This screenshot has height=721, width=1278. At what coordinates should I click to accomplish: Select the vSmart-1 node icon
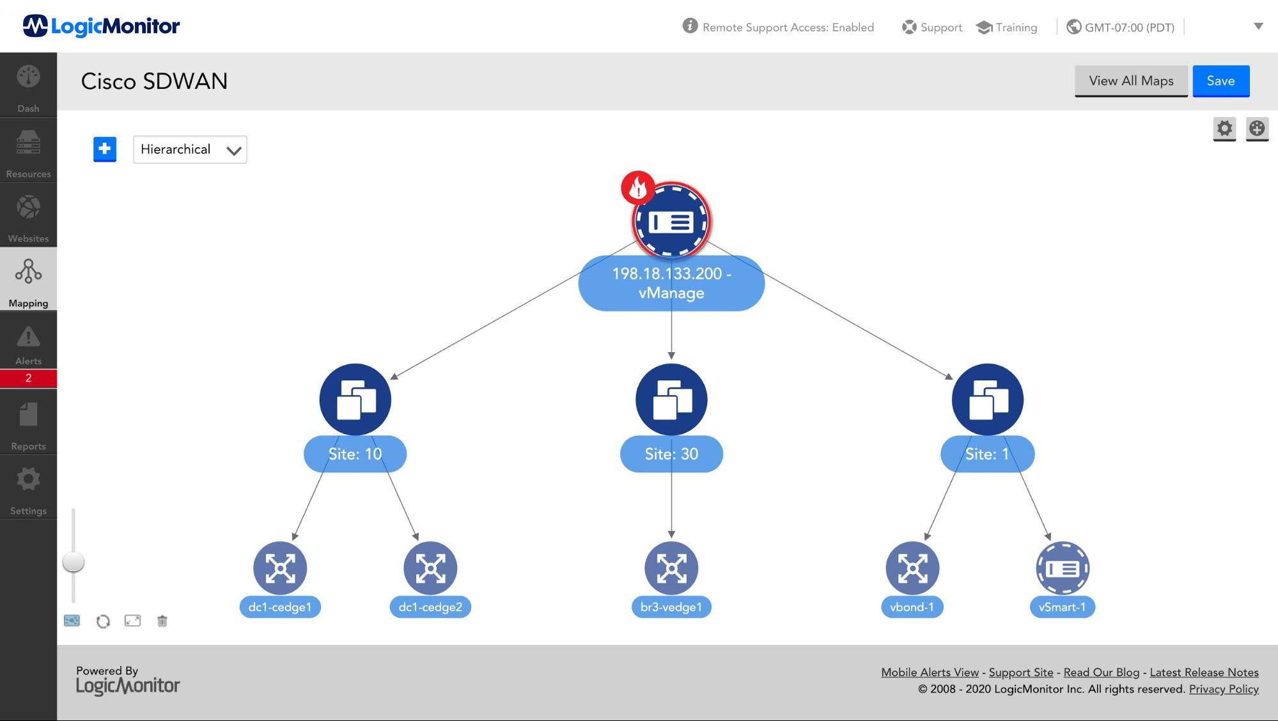click(x=1063, y=568)
